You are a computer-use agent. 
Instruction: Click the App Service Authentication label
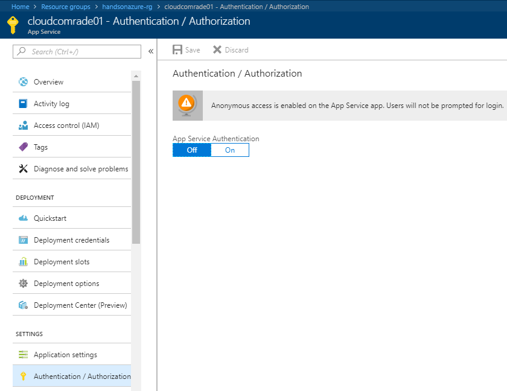click(x=216, y=138)
